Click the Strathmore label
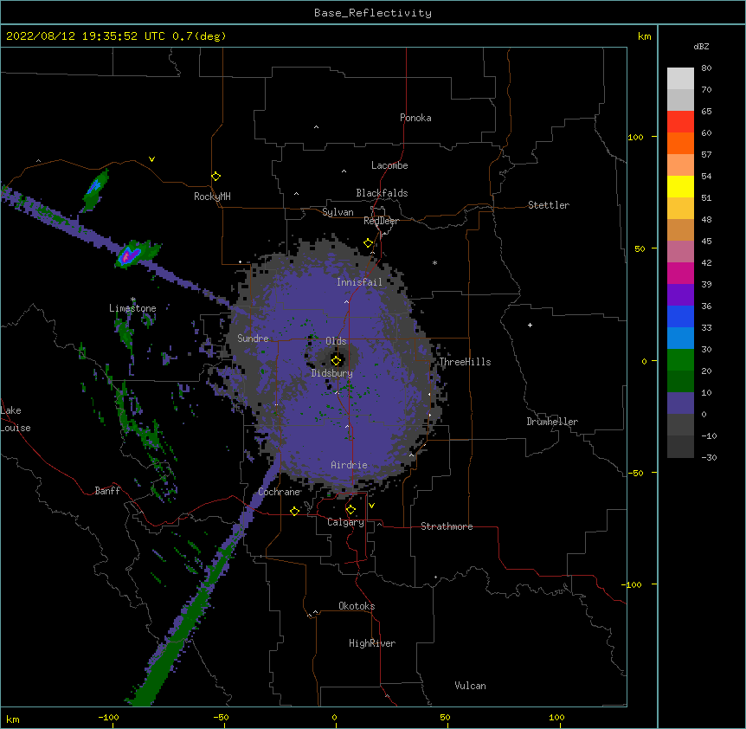Screen dimensions: 746x729 [x=447, y=526]
